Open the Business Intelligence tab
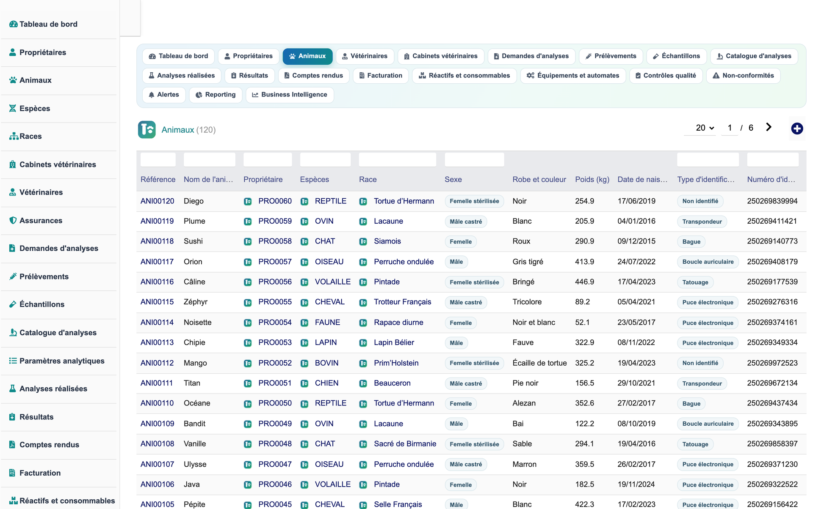 pos(290,95)
